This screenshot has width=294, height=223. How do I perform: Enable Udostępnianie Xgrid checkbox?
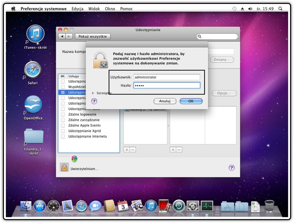[x=63, y=131]
